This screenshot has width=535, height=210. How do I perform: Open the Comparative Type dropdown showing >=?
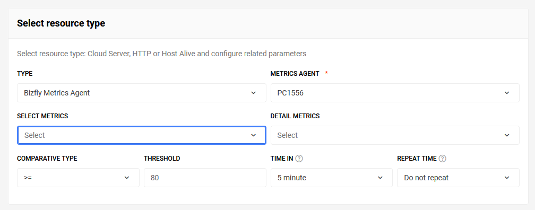[78, 178]
